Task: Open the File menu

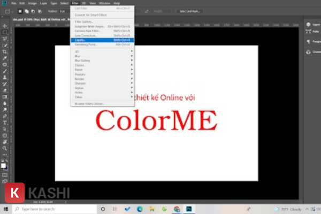Action: tap(13, 3)
